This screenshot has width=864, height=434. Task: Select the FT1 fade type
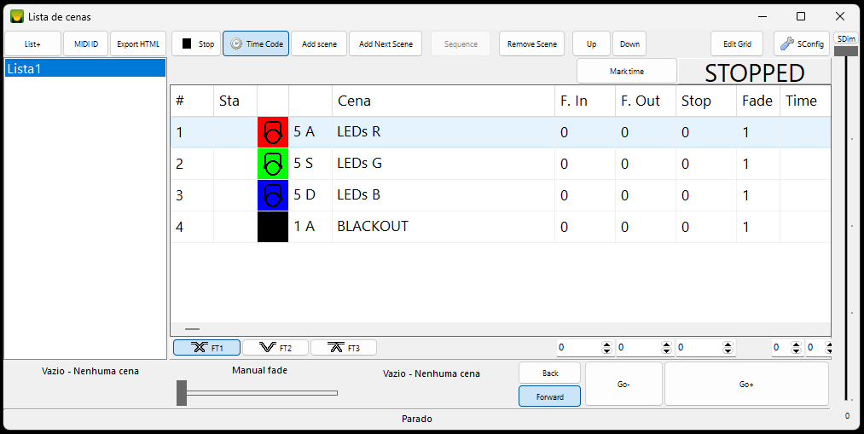pos(206,348)
